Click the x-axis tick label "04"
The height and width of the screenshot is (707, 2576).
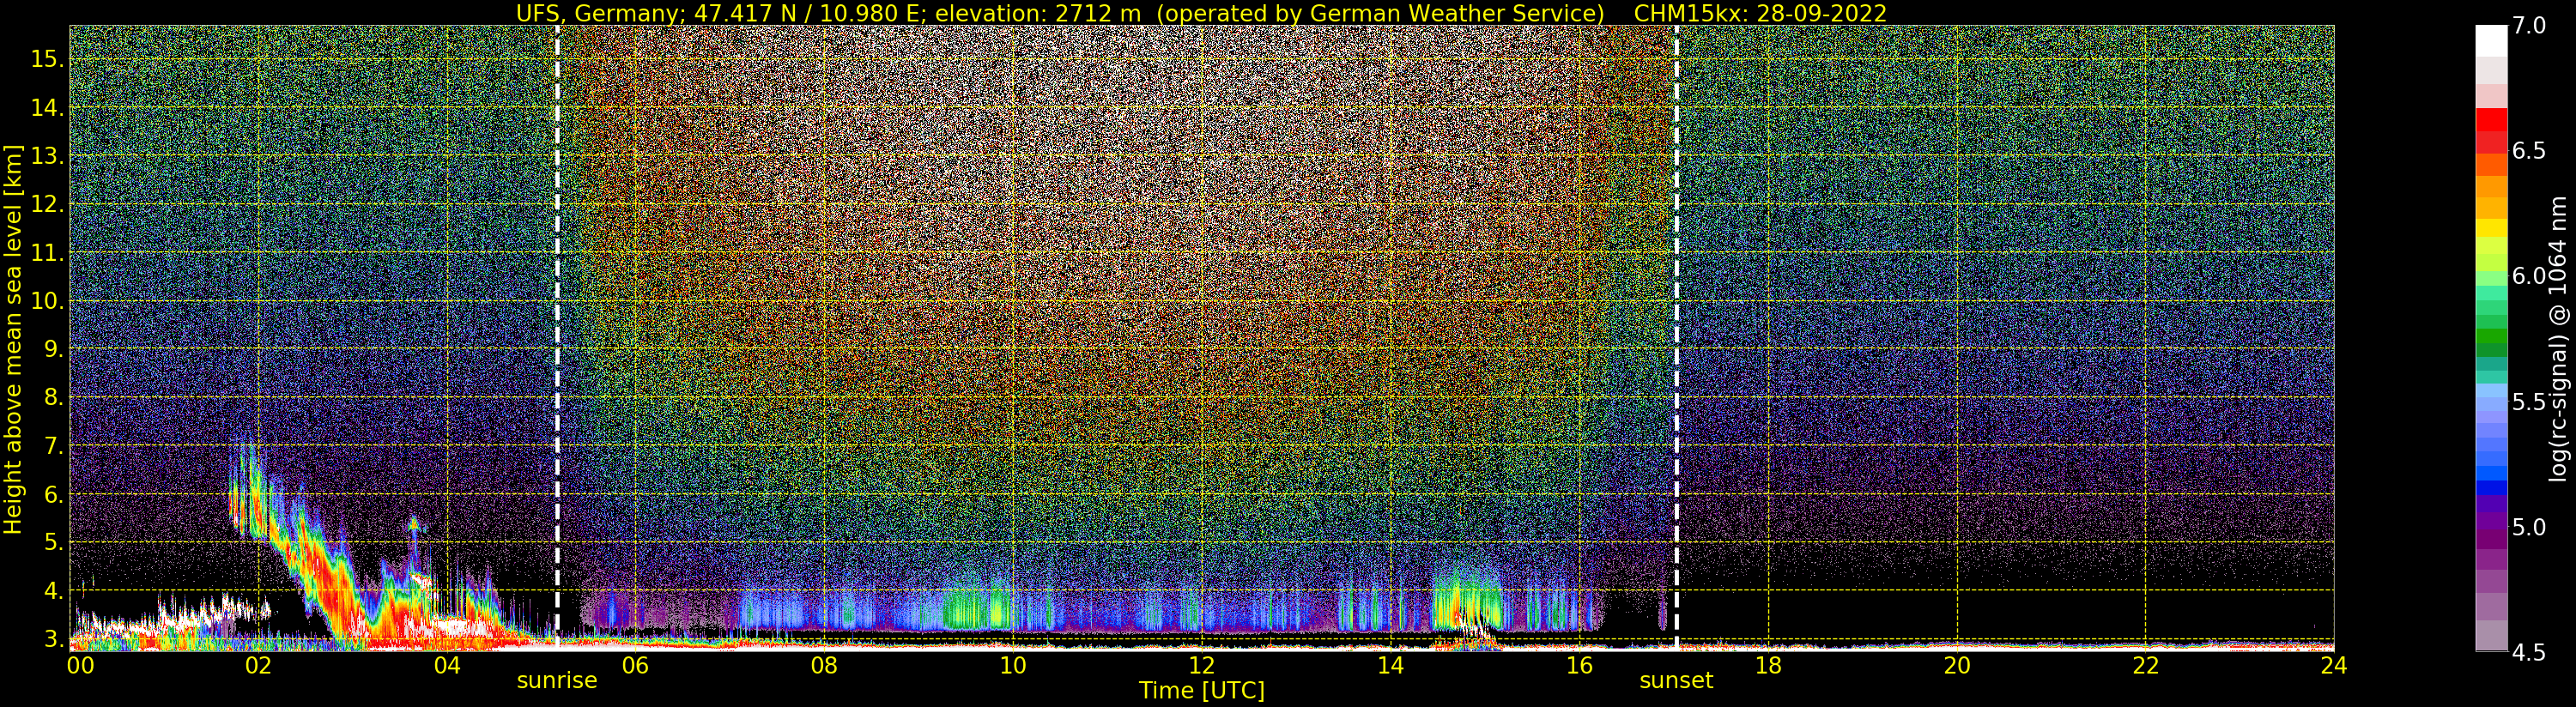[x=446, y=666]
